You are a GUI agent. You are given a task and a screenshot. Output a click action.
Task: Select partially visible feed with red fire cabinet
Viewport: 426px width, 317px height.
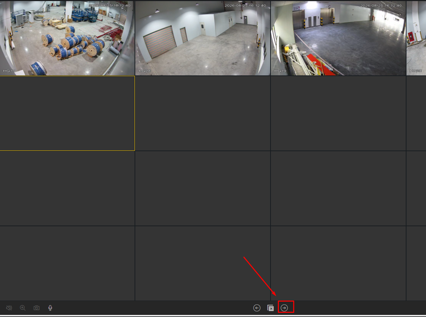click(x=416, y=38)
